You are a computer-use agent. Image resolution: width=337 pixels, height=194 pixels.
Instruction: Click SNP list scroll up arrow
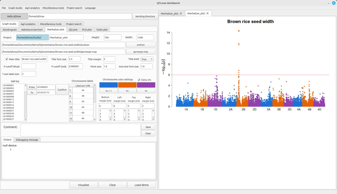(x=25, y=85)
